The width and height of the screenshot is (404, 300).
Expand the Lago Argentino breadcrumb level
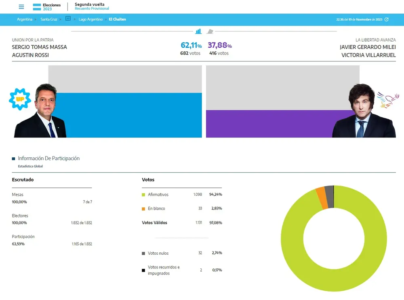pos(90,19)
